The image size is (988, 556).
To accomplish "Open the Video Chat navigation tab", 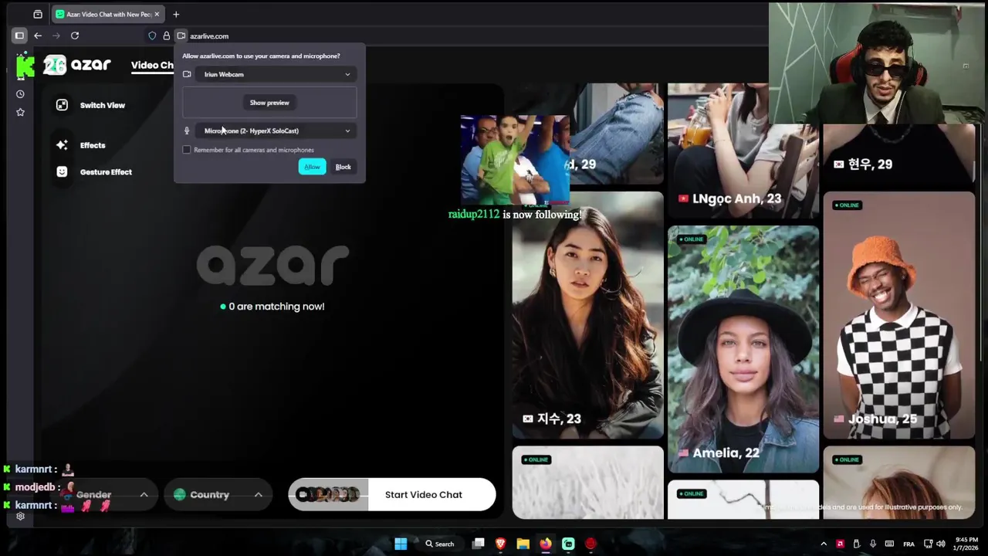I will tap(152, 65).
